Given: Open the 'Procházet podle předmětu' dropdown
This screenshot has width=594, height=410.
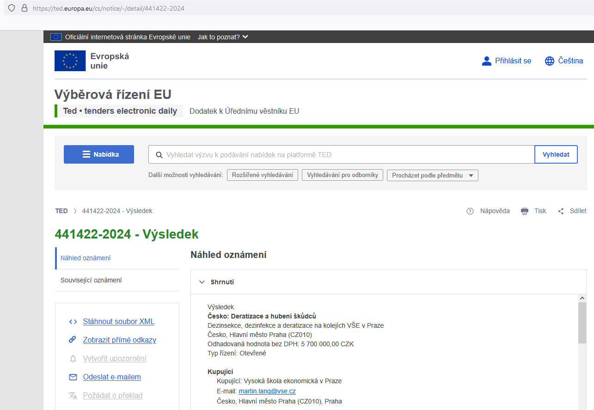Looking at the screenshot, I should click(x=432, y=176).
